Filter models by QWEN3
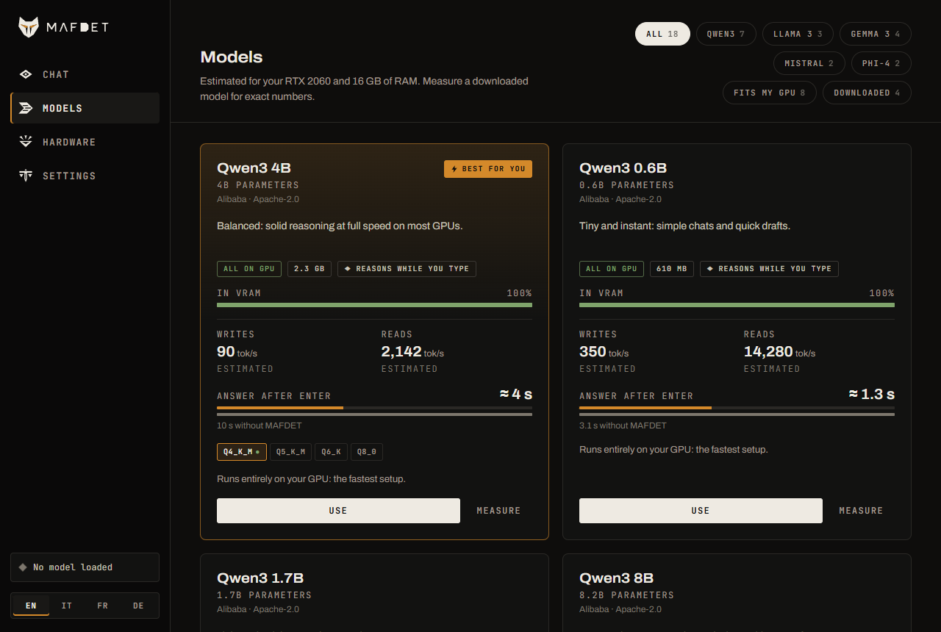This screenshot has width=941, height=632. coord(726,34)
